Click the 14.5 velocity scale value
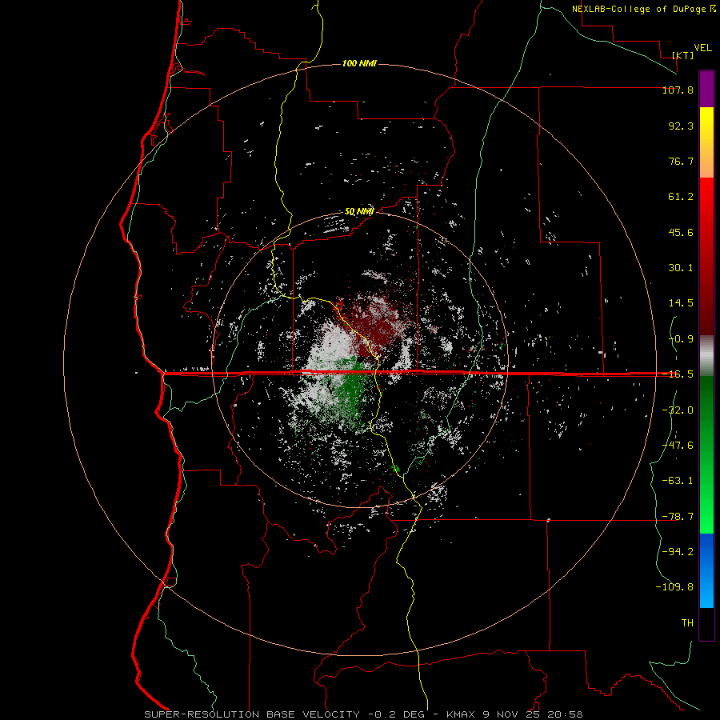This screenshot has height=720, width=720. [x=681, y=303]
